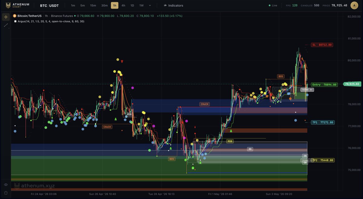Click the Low value 79,600.20

[127, 16]
